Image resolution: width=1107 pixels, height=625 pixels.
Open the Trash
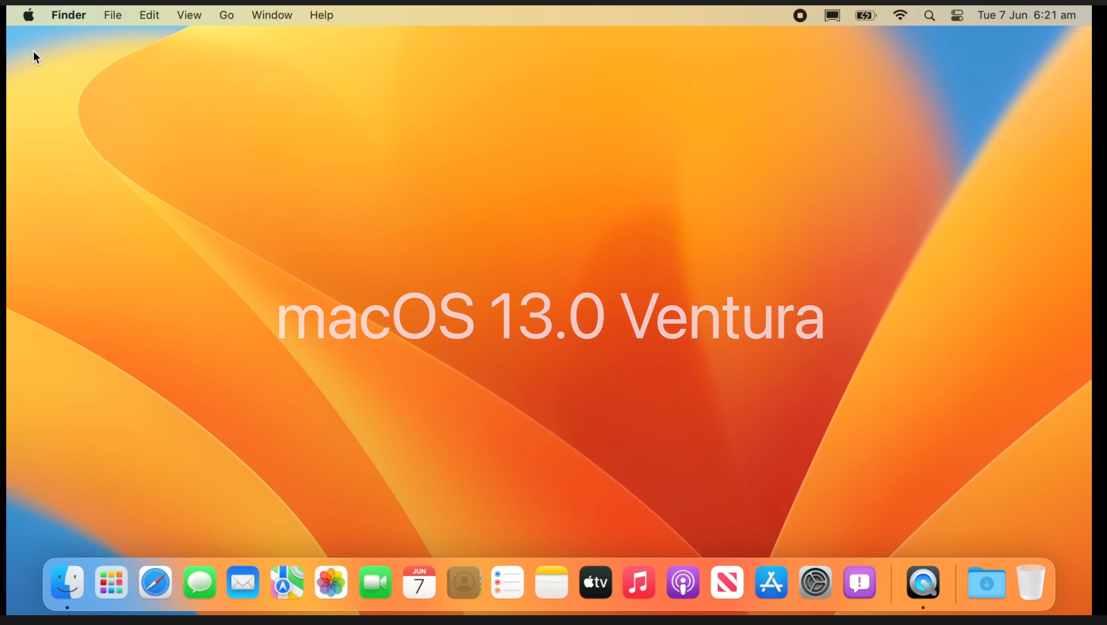point(1031,583)
